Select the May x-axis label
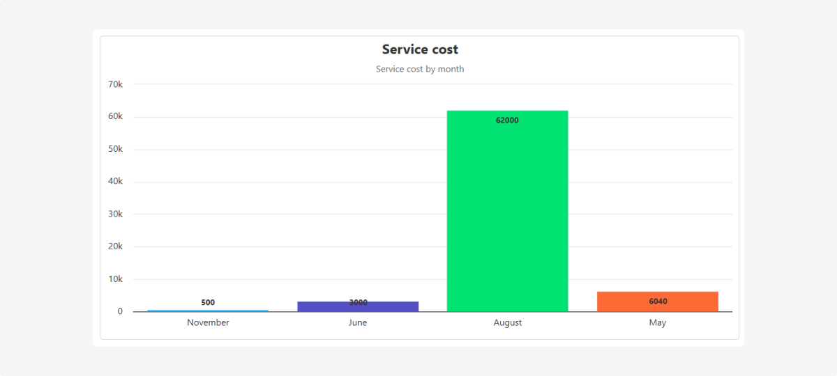This screenshot has width=837, height=376. click(657, 323)
